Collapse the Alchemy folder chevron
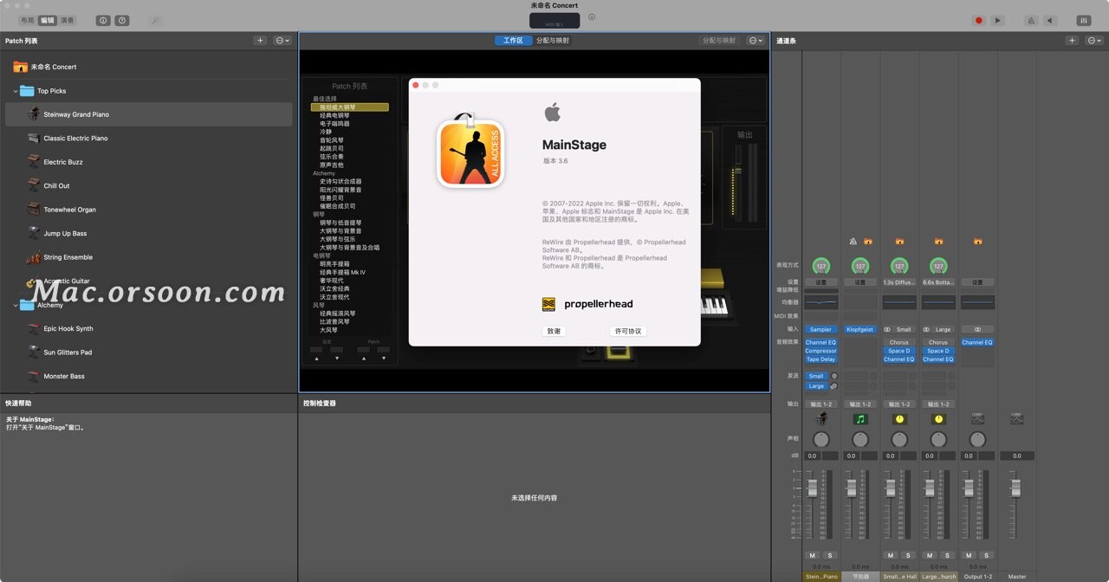This screenshot has width=1109, height=582. tap(16, 305)
